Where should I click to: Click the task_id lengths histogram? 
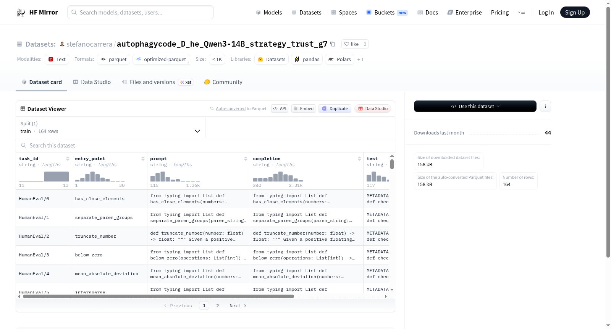point(44,176)
